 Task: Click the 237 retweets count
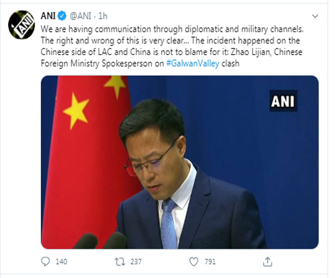tap(136, 262)
